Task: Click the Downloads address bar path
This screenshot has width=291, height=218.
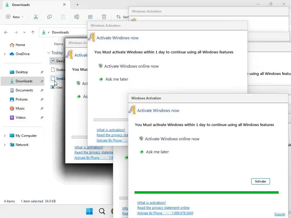Action: point(60,32)
